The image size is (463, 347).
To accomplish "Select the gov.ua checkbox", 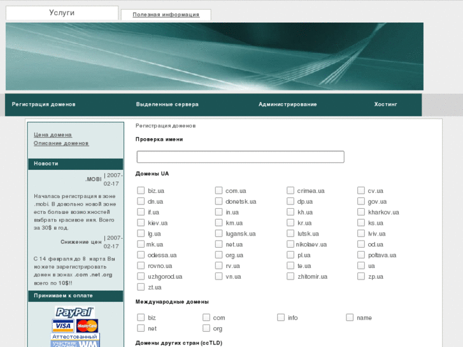I will (361, 201).
